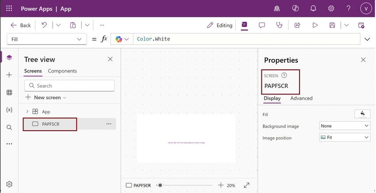Click New screen button

coord(45,98)
